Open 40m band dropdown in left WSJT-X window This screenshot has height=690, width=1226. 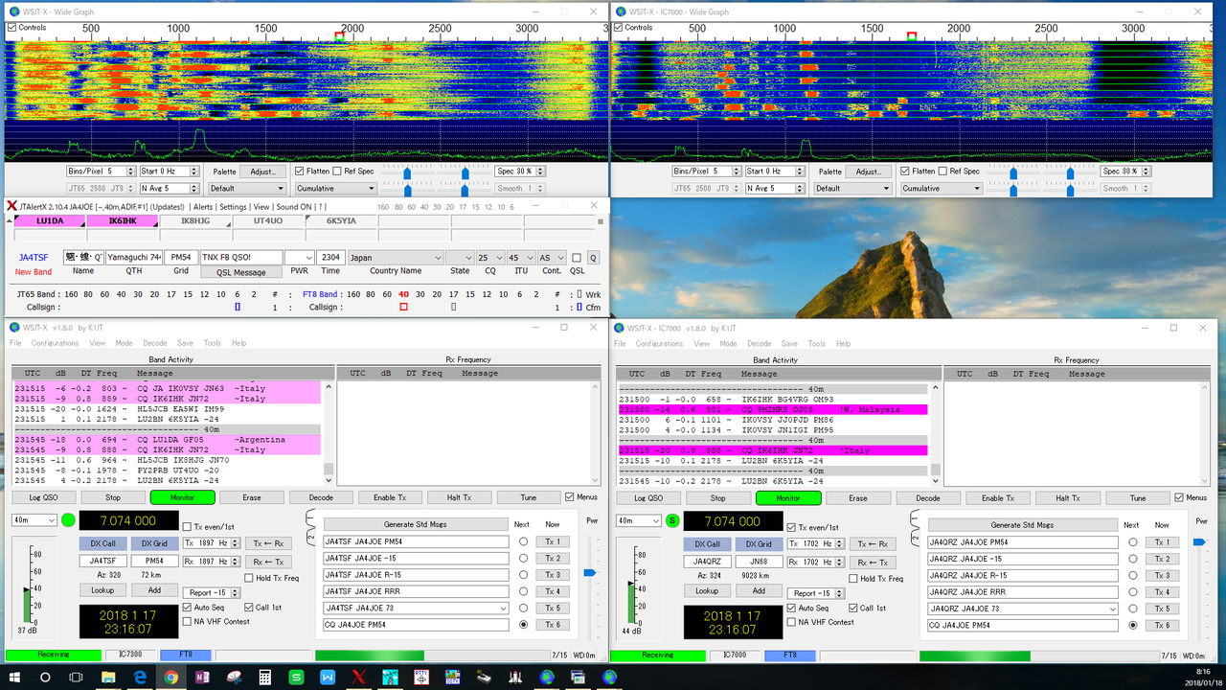[x=34, y=520]
